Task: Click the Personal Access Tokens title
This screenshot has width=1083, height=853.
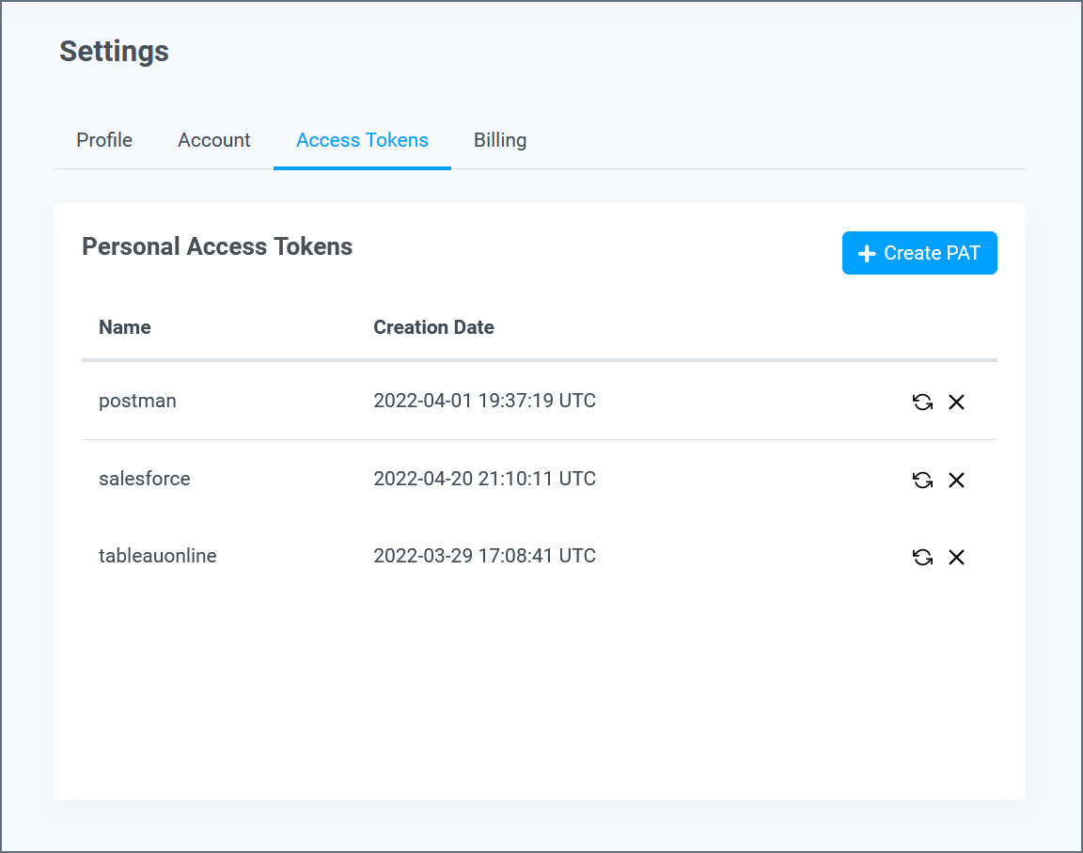Action: pyautogui.click(x=217, y=246)
